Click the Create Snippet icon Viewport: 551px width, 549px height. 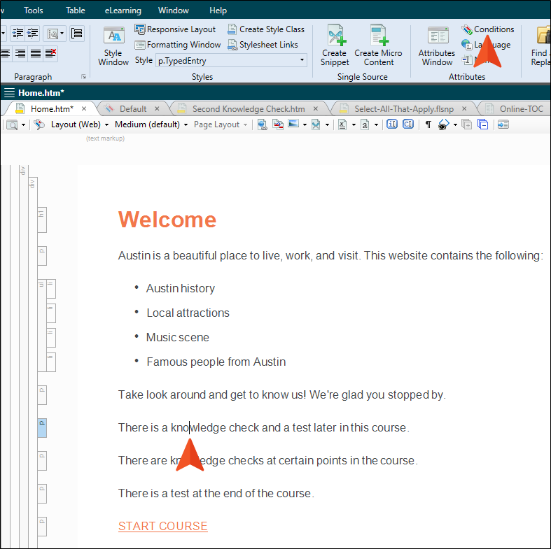(x=335, y=46)
